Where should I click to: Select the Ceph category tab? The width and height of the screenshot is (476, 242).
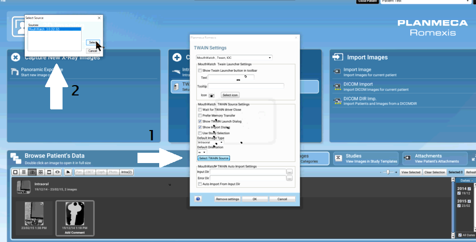[101, 172]
